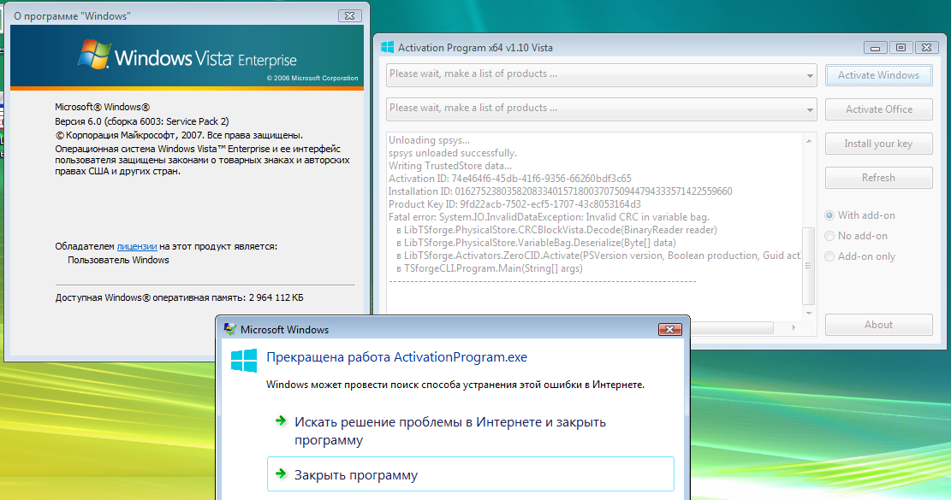Click the Microsoft Windows dialog title bar icon
The image size is (951, 500).
(x=230, y=329)
